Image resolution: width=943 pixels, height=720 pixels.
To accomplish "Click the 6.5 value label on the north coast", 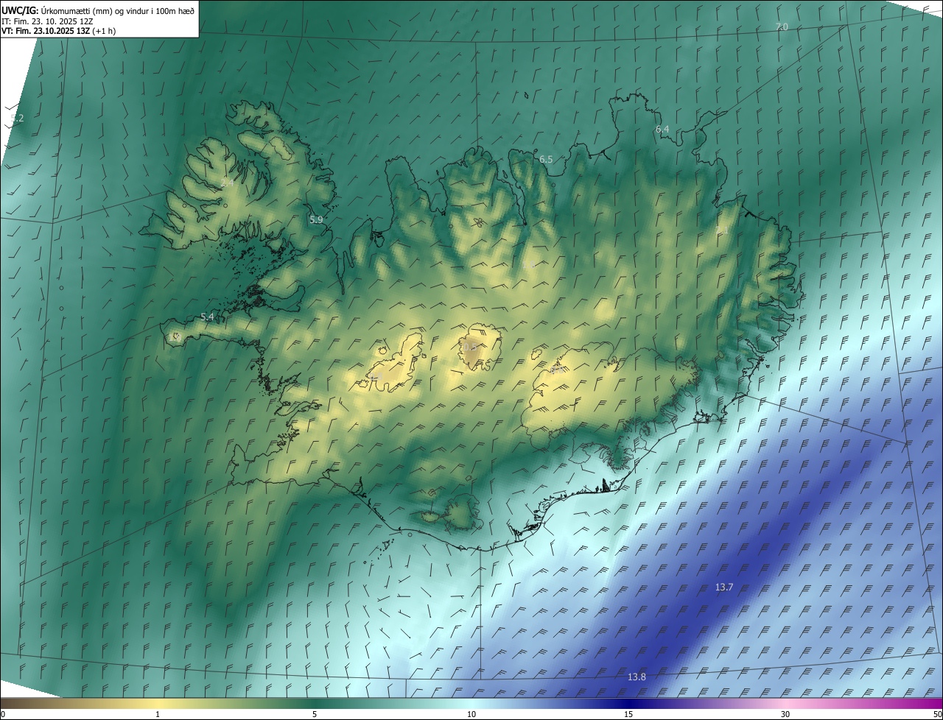I will (x=546, y=159).
